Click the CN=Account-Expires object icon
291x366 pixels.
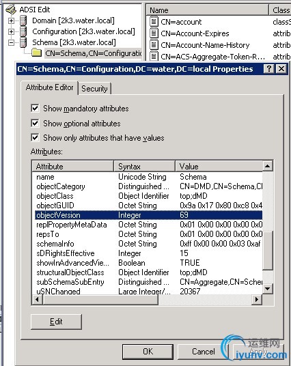coord(154,33)
